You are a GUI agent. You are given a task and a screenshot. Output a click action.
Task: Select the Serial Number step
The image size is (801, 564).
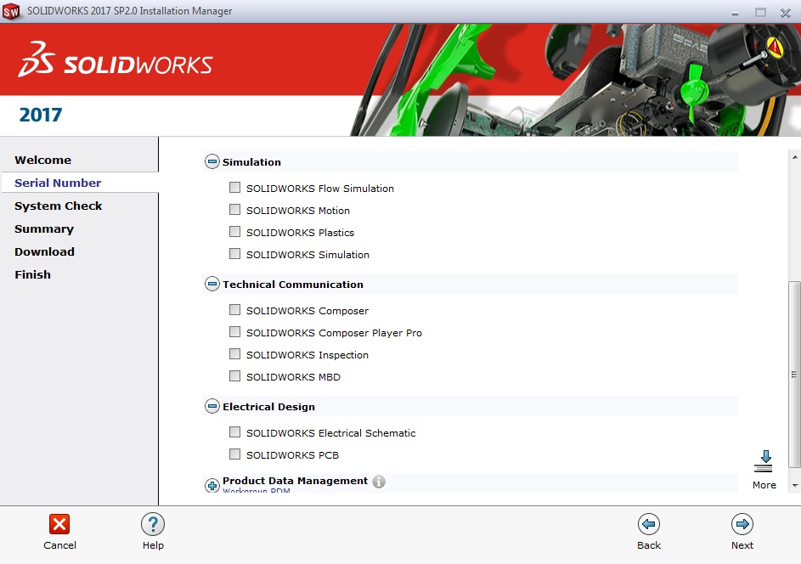coord(58,183)
